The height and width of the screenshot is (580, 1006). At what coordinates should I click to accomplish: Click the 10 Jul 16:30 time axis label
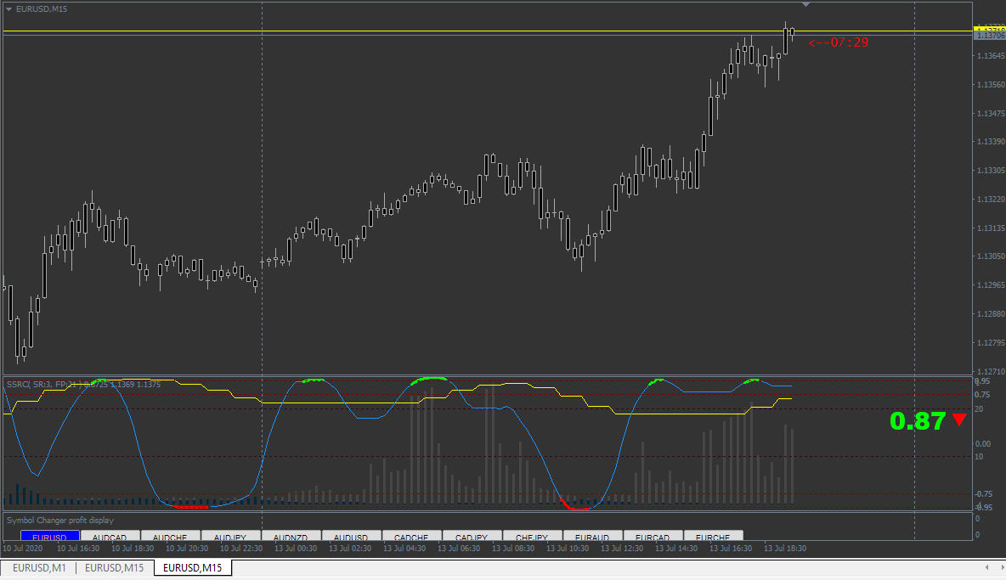point(78,548)
